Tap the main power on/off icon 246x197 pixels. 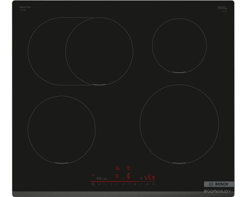click(92, 184)
